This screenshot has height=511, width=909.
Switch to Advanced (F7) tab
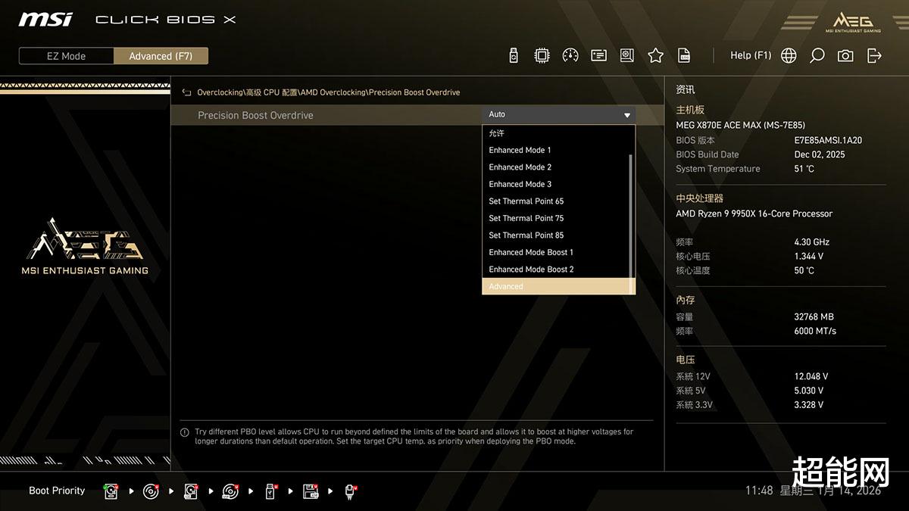click(x=161, y=56)
